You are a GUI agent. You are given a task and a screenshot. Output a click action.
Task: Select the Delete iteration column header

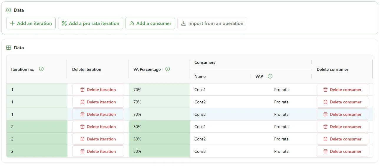click(87, 69)
